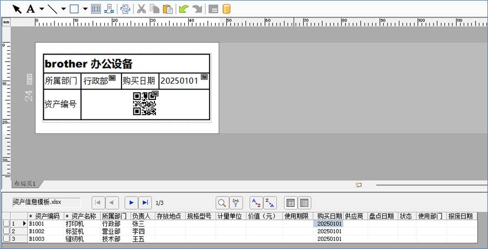
Task: Select the diagonal line drawing tool
Action: click(52, 9)
